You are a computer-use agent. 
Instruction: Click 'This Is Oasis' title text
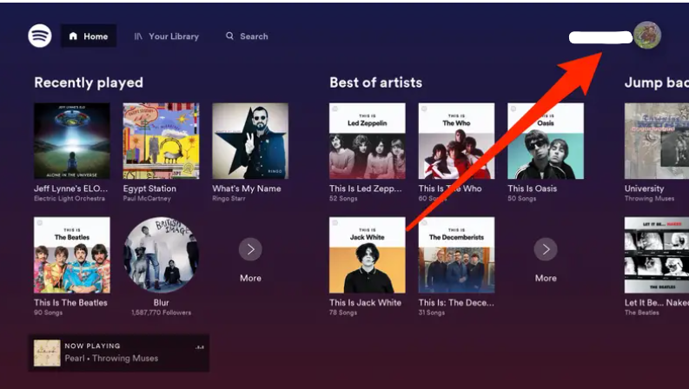[x=532, y=188]
